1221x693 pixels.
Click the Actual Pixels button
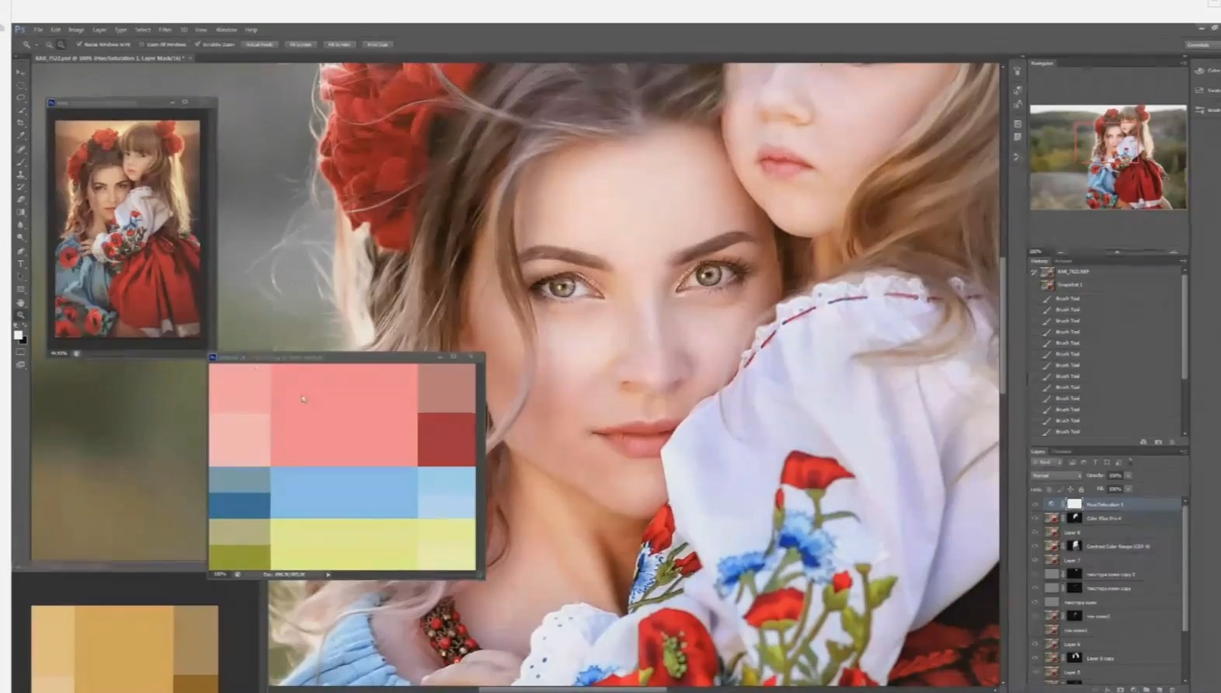coord(260,44)
